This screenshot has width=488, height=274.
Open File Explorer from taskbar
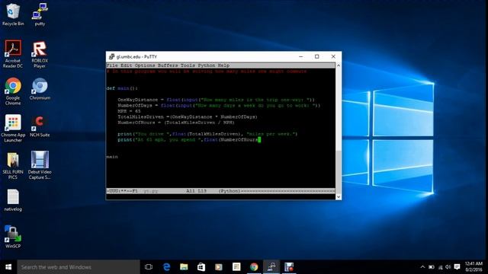coord(184,267)
